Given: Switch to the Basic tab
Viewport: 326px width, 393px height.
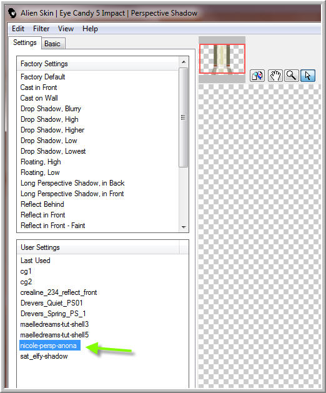Looking at the screenshot, I should (52, 44).
